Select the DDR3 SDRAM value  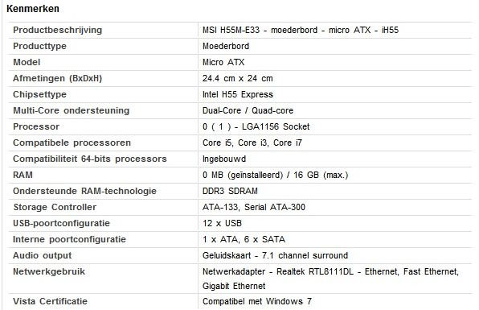click(x=230, y=191)
